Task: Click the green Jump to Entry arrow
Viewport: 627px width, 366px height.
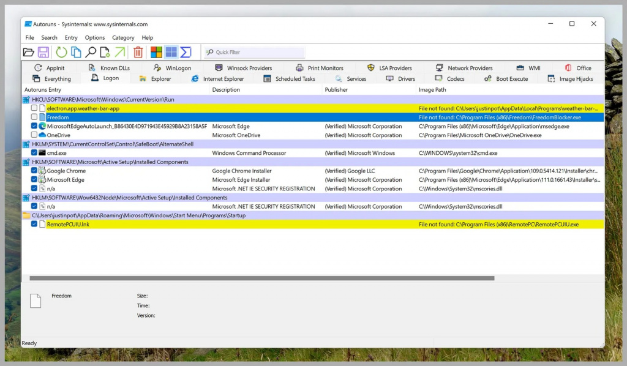Action: pyautogui.click(x=120, y=53)
